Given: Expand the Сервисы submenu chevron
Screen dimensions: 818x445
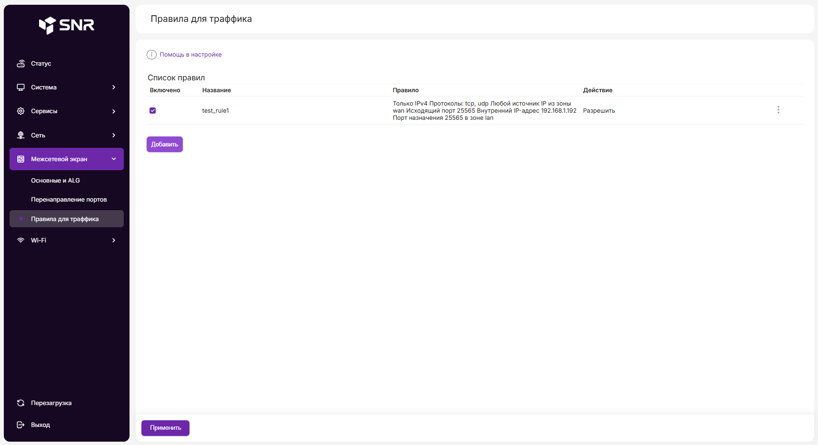Looking at the screenshot, I should click(114, 111).
